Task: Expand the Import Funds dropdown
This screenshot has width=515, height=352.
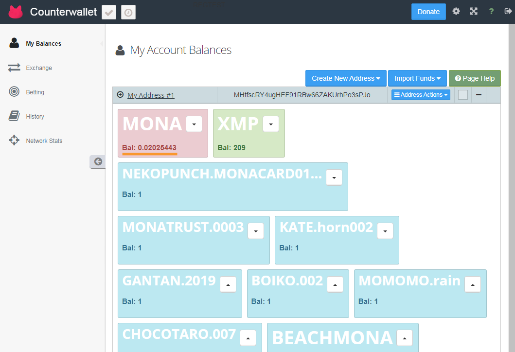Action: pyautogui.click(x=417, y=78)
